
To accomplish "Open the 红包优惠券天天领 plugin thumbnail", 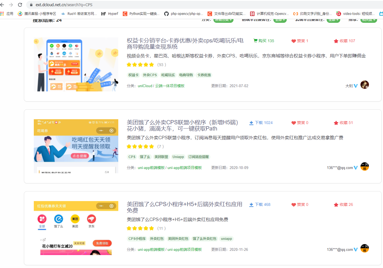I will [76, 228].
